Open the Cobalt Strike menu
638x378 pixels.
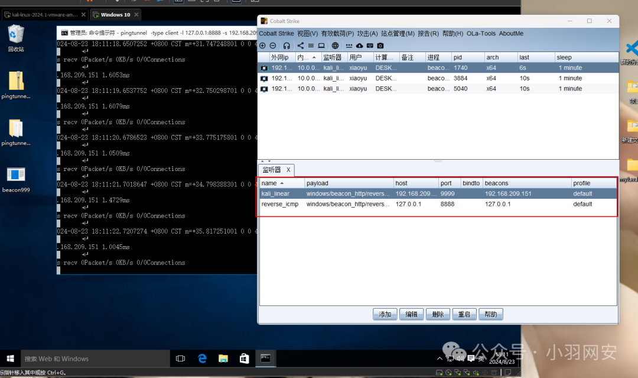tap(276, 33)
